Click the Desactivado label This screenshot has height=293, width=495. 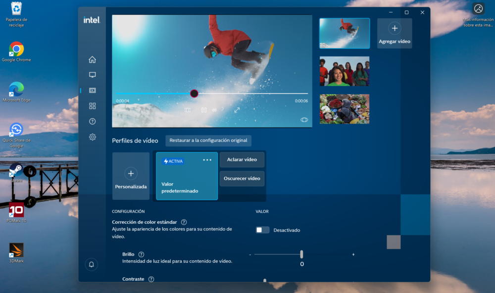pos(287,230)
